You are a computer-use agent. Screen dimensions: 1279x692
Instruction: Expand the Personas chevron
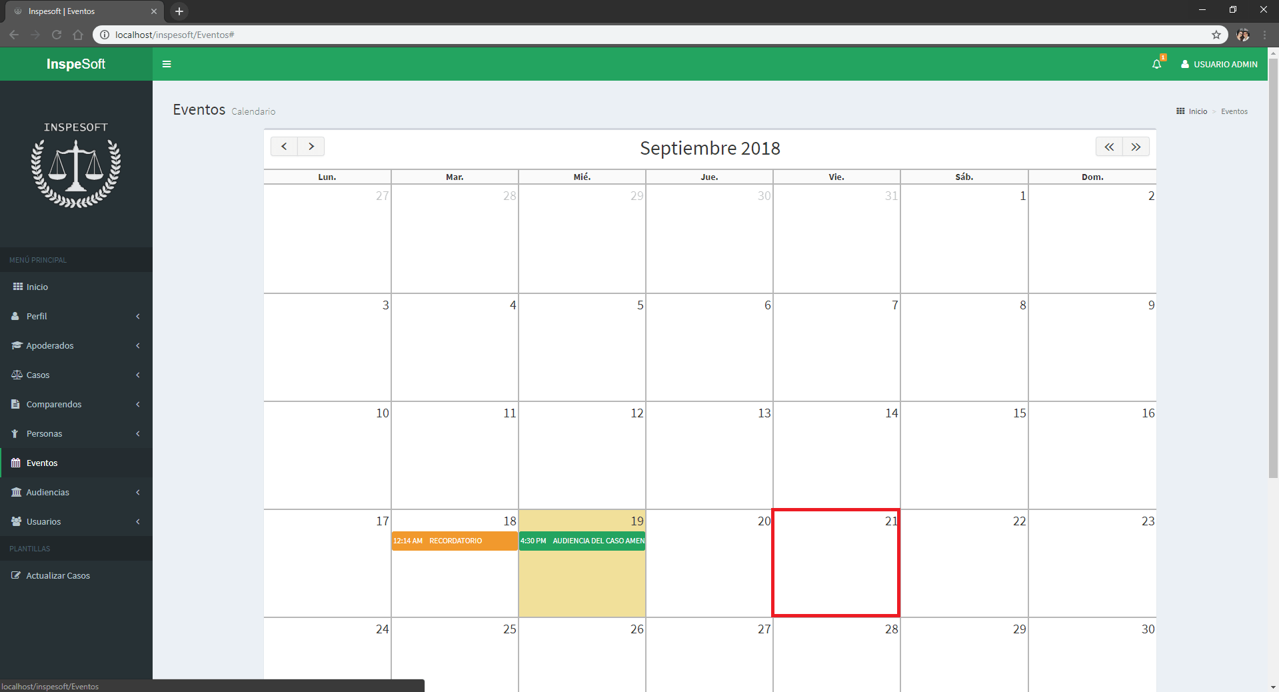click(x=138, y=433)
